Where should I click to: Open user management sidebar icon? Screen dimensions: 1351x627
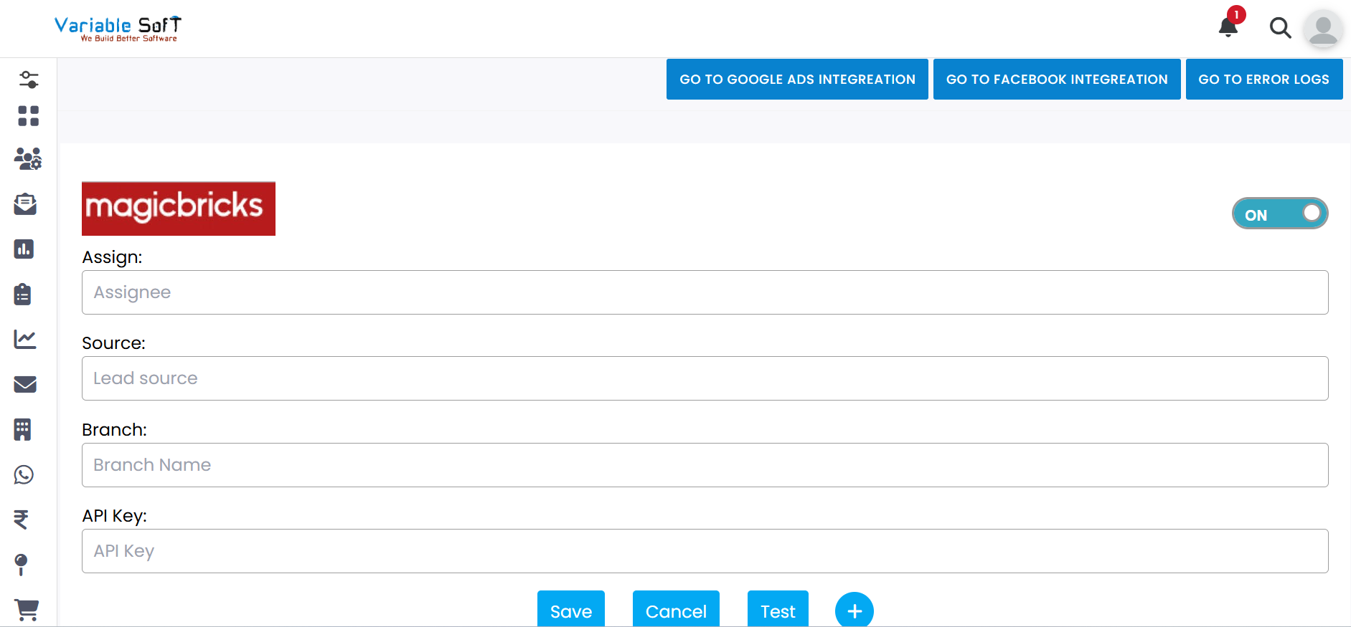point(28,158)
